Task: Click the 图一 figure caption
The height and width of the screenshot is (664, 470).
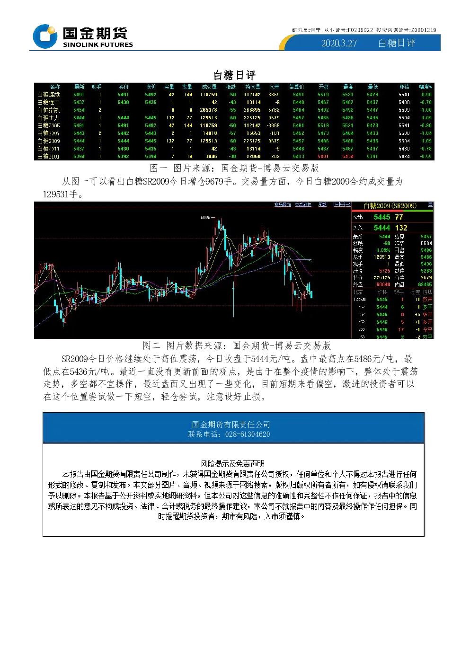Action: click(x=234, y=168)
